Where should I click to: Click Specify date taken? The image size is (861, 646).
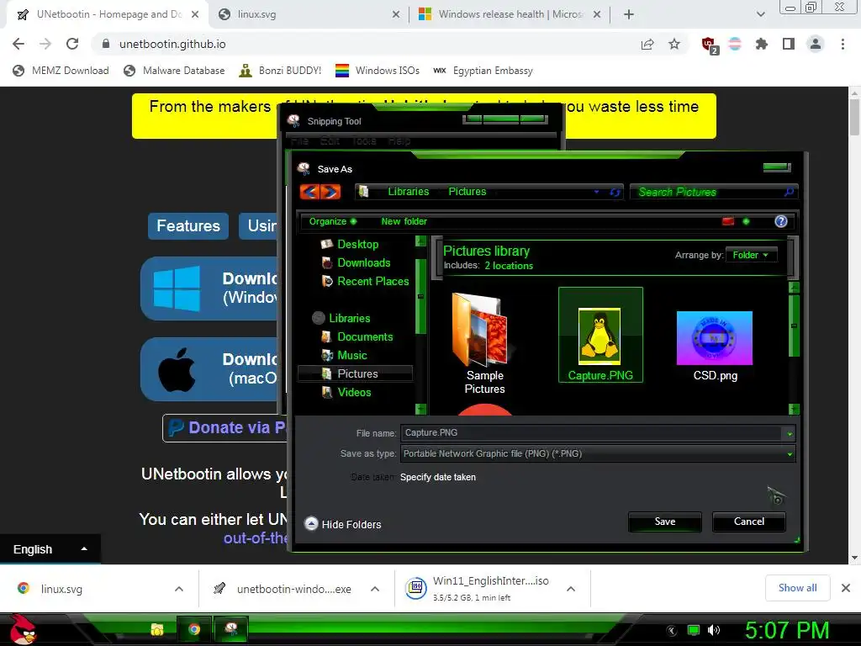(437, 478)
